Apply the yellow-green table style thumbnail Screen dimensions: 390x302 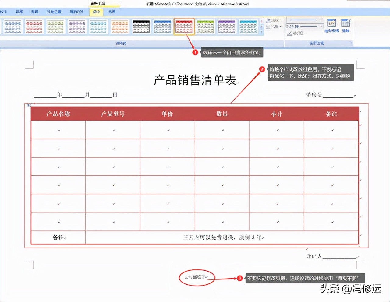coord(55,26)
